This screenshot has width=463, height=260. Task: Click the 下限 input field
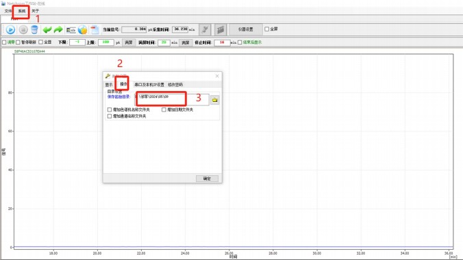[x=77, y=42]
